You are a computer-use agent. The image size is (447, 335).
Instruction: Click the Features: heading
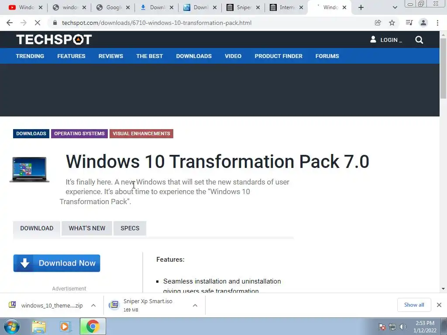(170, 260)
